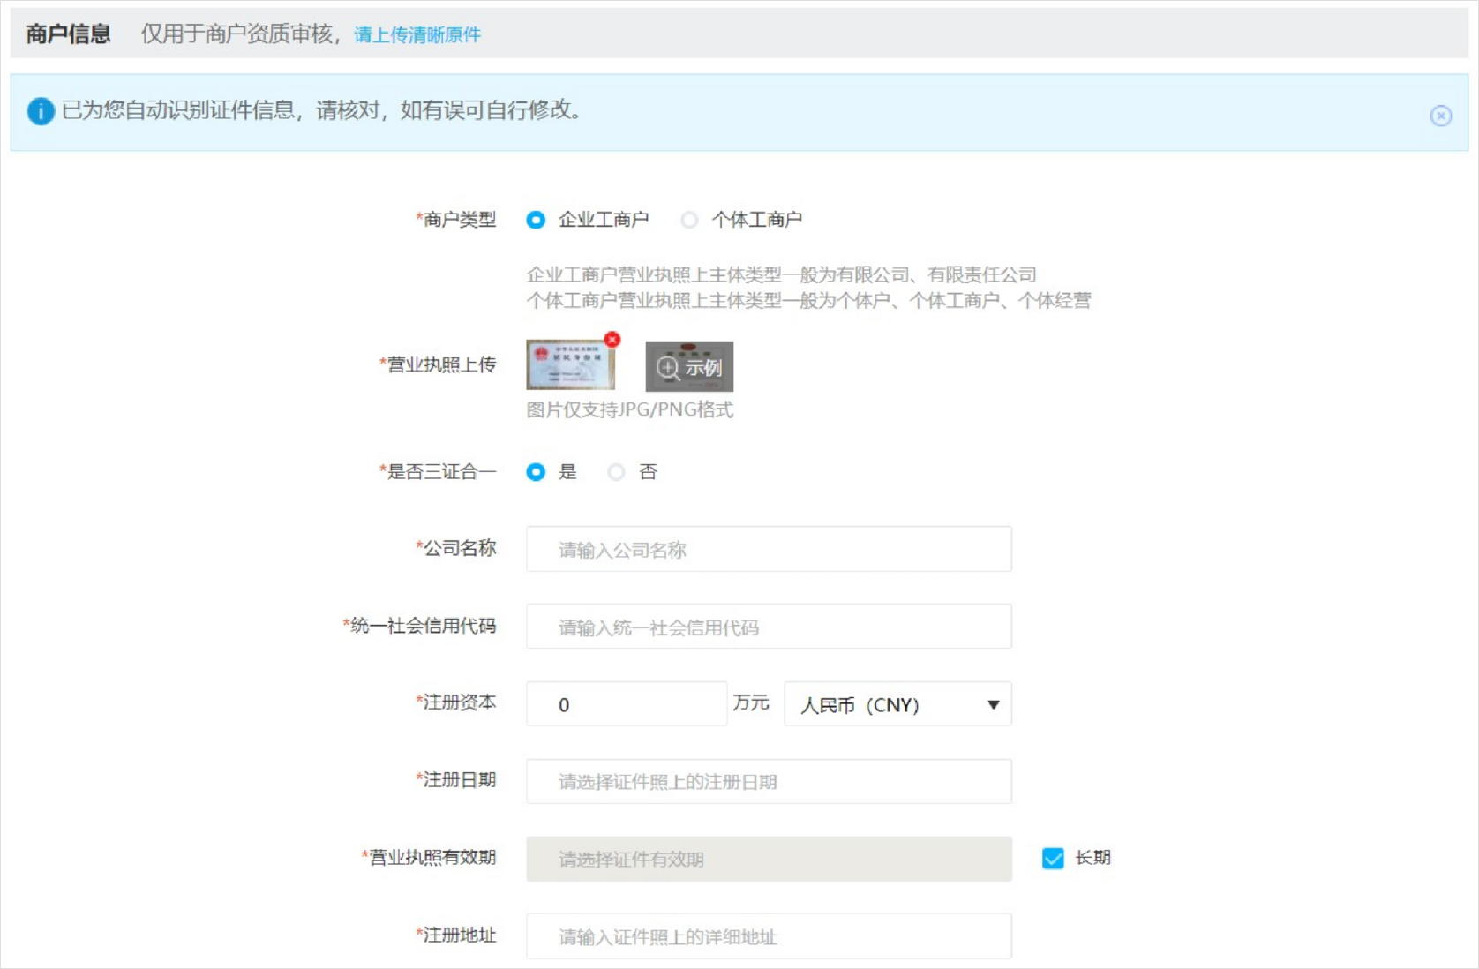1479x969 pixels.
Task: Close the blue info notification banner
Action: point(1440,116)
